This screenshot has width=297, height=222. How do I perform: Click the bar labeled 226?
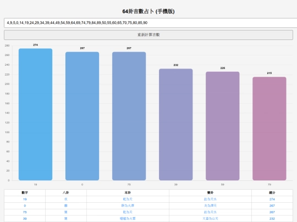pos(223,126)
